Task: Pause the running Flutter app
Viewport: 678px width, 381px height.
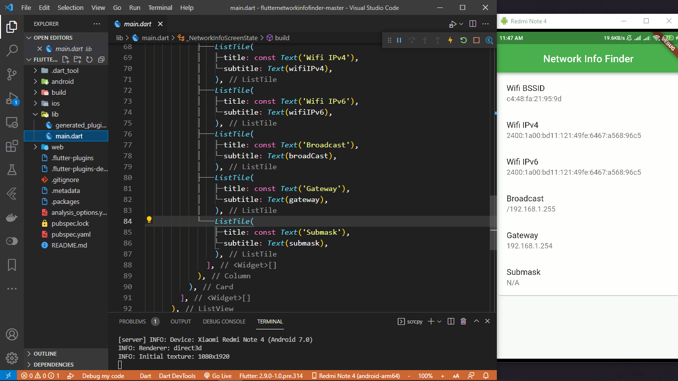Action: click(399, 40)
